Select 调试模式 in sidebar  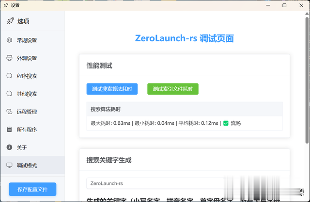(32, 165)
